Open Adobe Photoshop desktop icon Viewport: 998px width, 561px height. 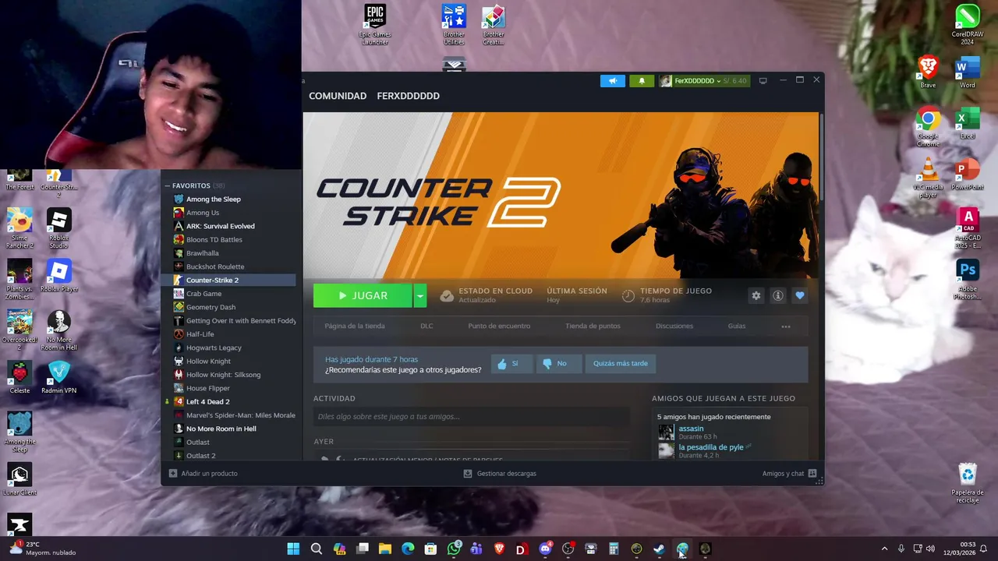[967, 279]
